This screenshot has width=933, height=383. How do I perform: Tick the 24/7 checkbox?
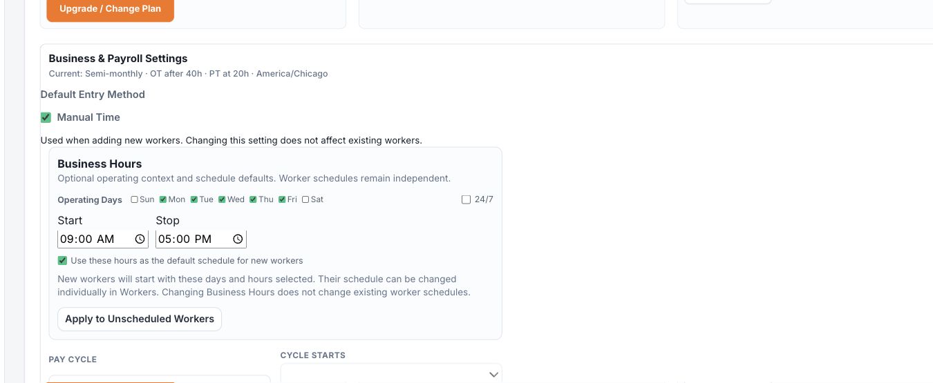466,199
